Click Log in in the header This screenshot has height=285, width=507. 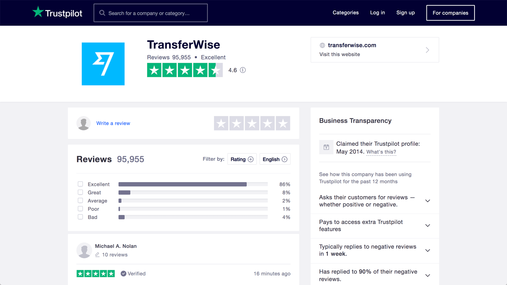click(378, 13)
